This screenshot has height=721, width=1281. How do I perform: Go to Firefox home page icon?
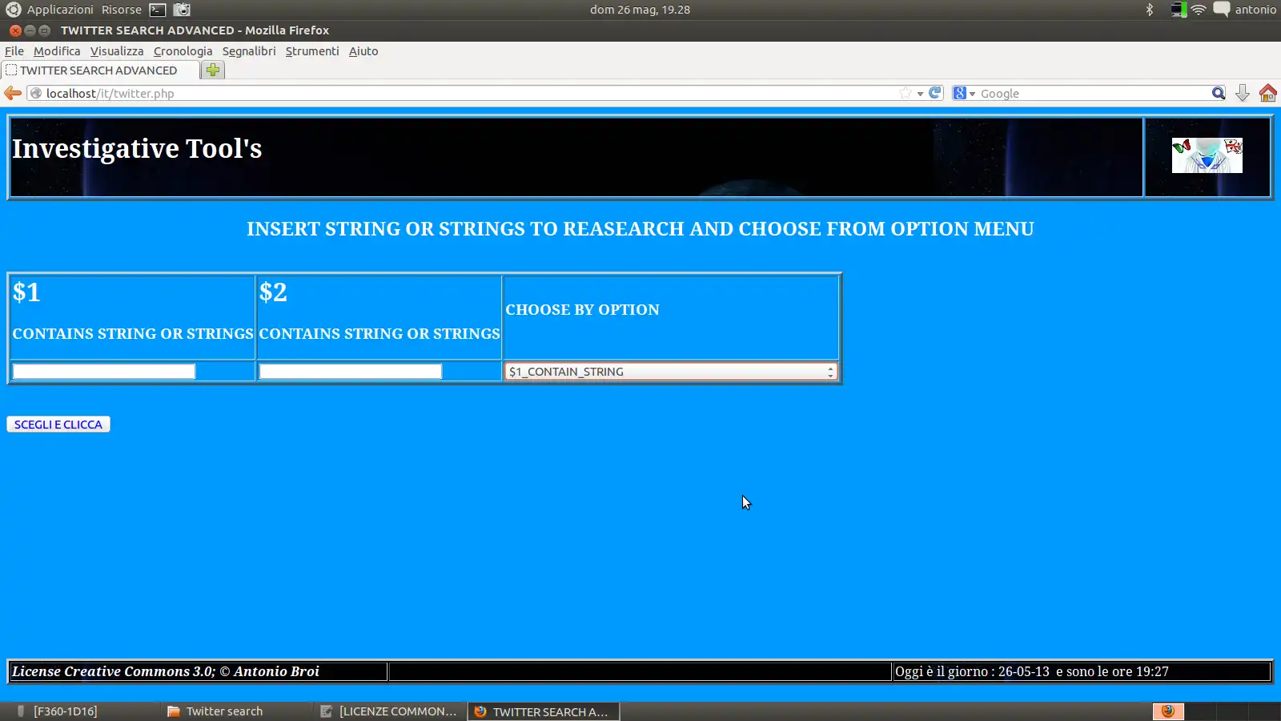coord(1268,93)
